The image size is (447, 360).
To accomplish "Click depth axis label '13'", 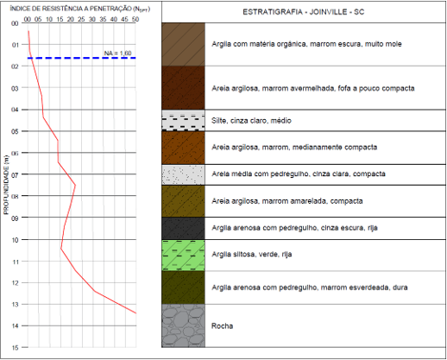I will click(x=15, y=305).
